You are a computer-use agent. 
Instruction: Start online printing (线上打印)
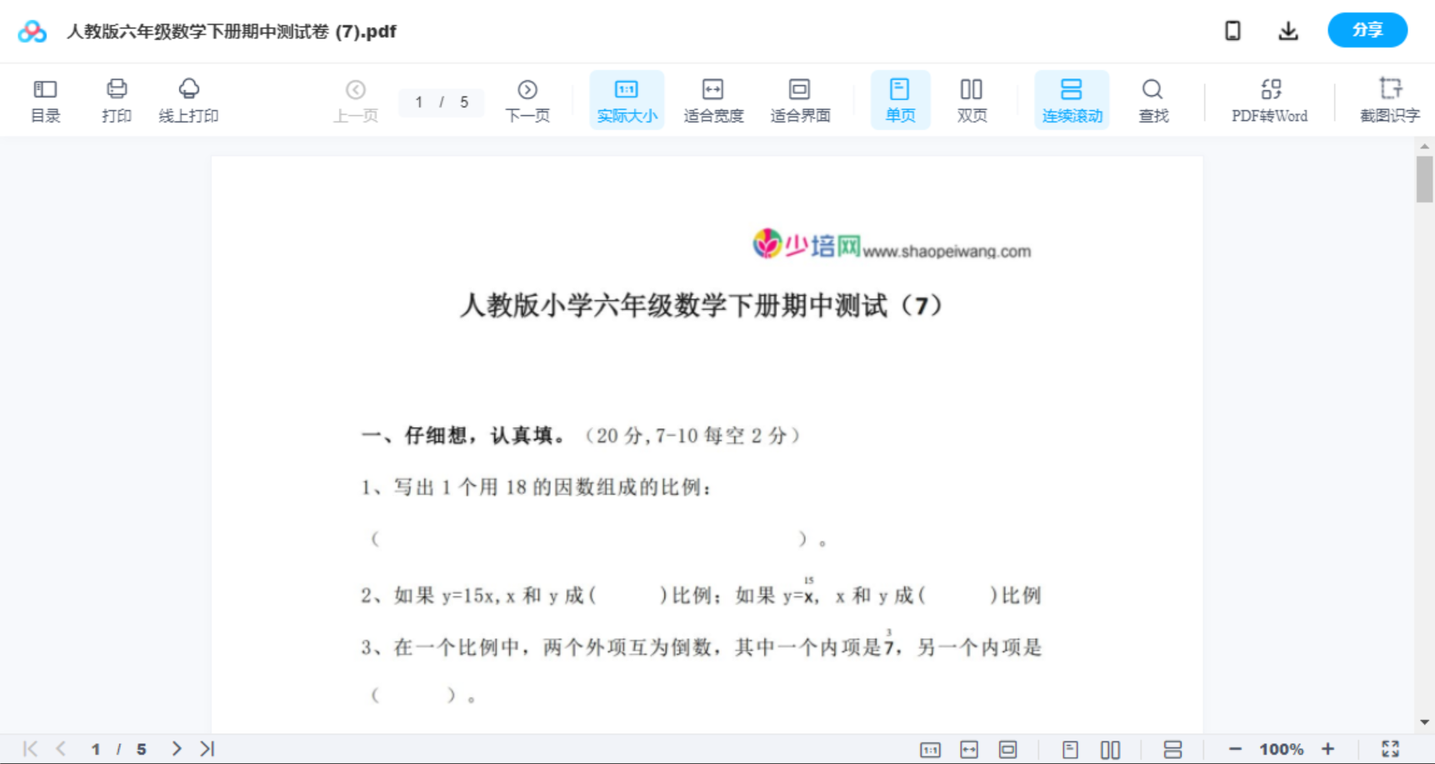pyautogui.click(x=189, y=99)
